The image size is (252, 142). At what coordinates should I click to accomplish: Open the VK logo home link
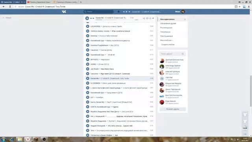click(x=64, y=11)
